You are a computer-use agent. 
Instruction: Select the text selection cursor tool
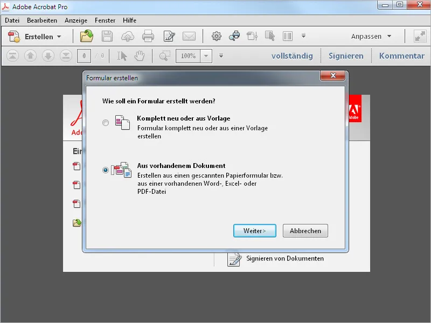122,56
